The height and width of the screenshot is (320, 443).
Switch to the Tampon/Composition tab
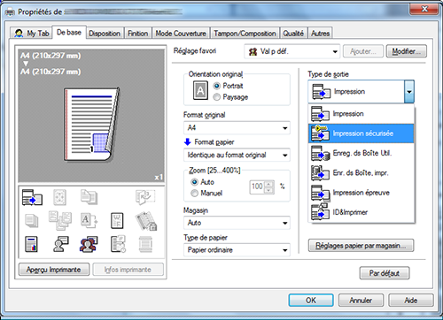click(245, 34)
